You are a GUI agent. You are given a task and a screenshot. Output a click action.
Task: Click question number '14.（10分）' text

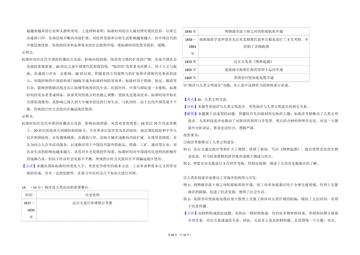(33, 187)
